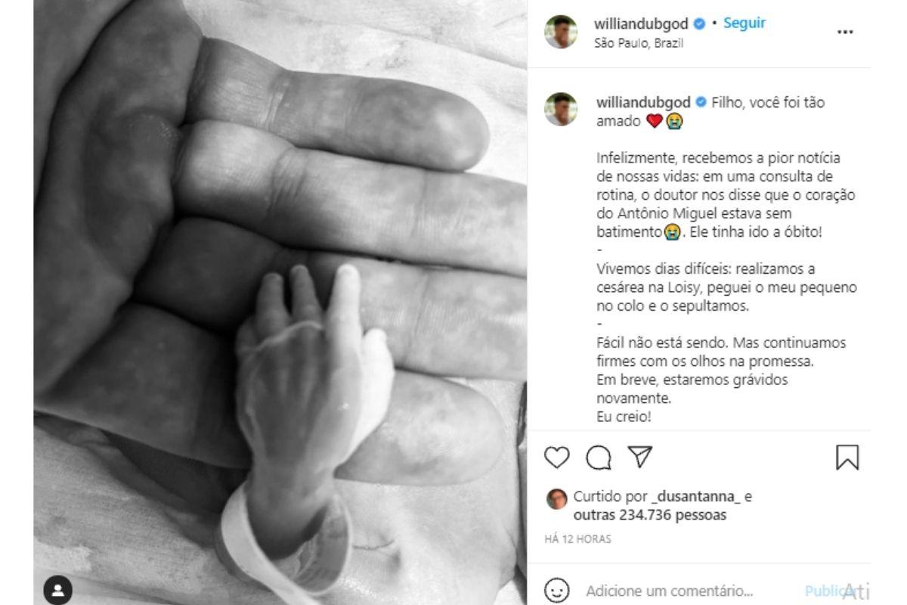Click verified badge next to header username

click(x=700, y=23)
